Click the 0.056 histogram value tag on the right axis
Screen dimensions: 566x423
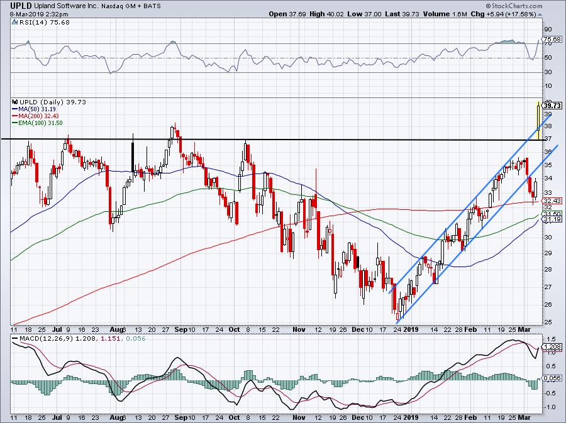(552, 378)
